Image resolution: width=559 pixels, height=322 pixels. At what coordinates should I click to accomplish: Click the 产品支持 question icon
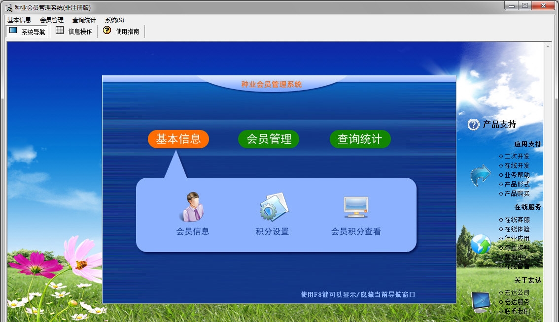(x=472, y=125)
